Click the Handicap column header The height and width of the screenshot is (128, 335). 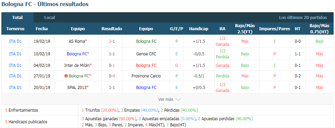pos(199,29)
